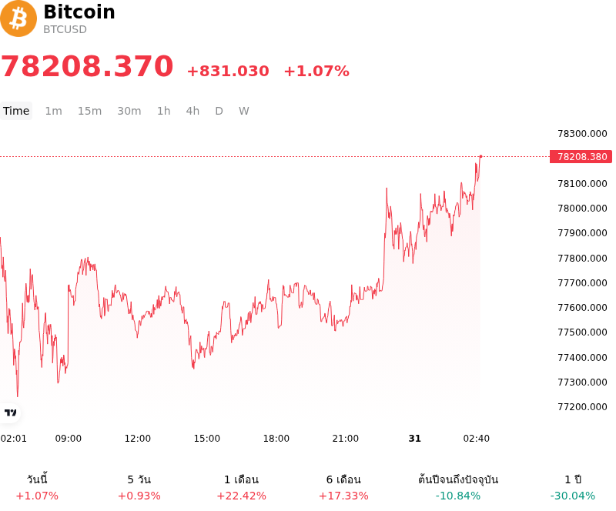Click the BTCUSD ticker symbol

(x=65, y=29)
